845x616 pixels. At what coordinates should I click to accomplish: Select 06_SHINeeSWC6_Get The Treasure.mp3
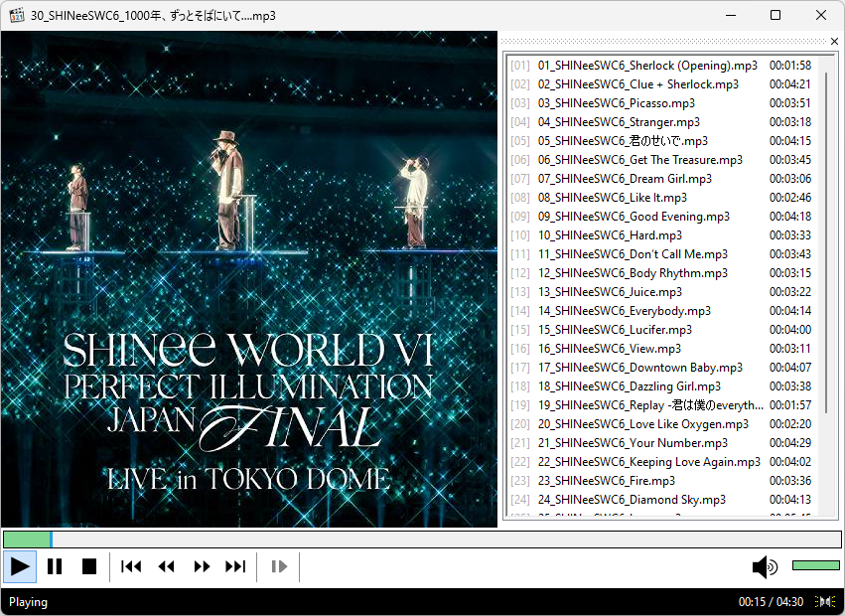point(661,160)
